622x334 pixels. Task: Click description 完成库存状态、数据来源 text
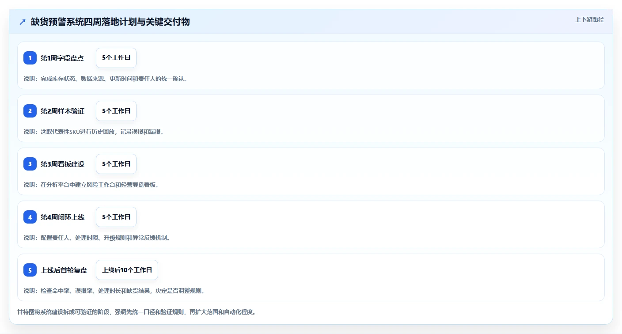(x=105, y=79)
